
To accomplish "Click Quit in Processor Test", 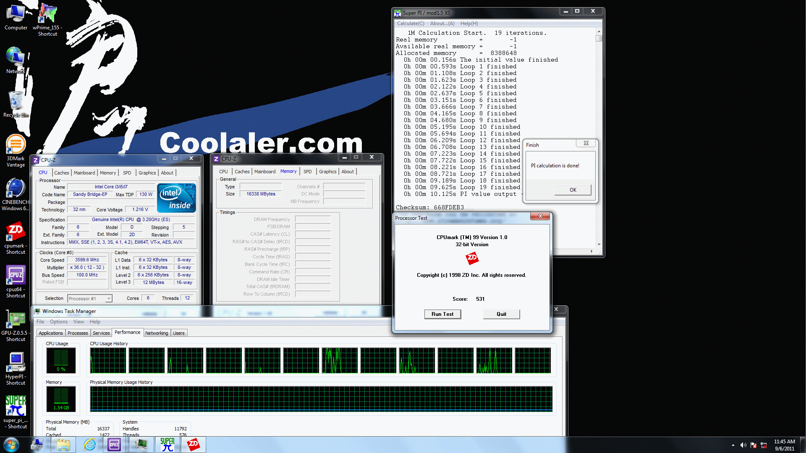I will tap(501, 314).
